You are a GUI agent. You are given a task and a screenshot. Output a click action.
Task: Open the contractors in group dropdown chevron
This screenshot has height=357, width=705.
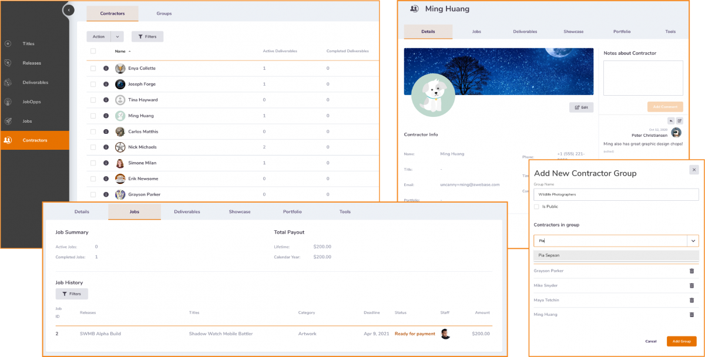[693, 241]
